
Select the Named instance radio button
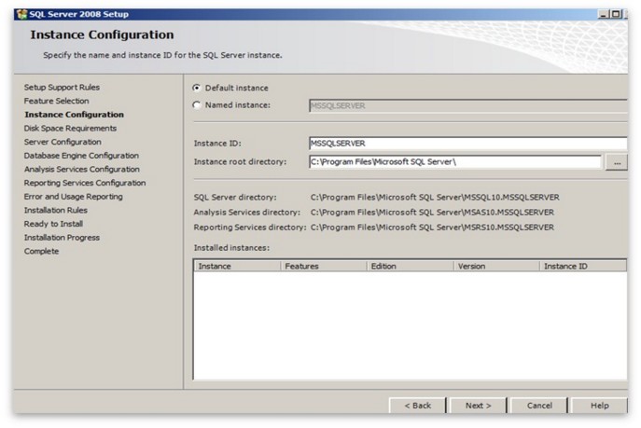(x=197, y=105)
